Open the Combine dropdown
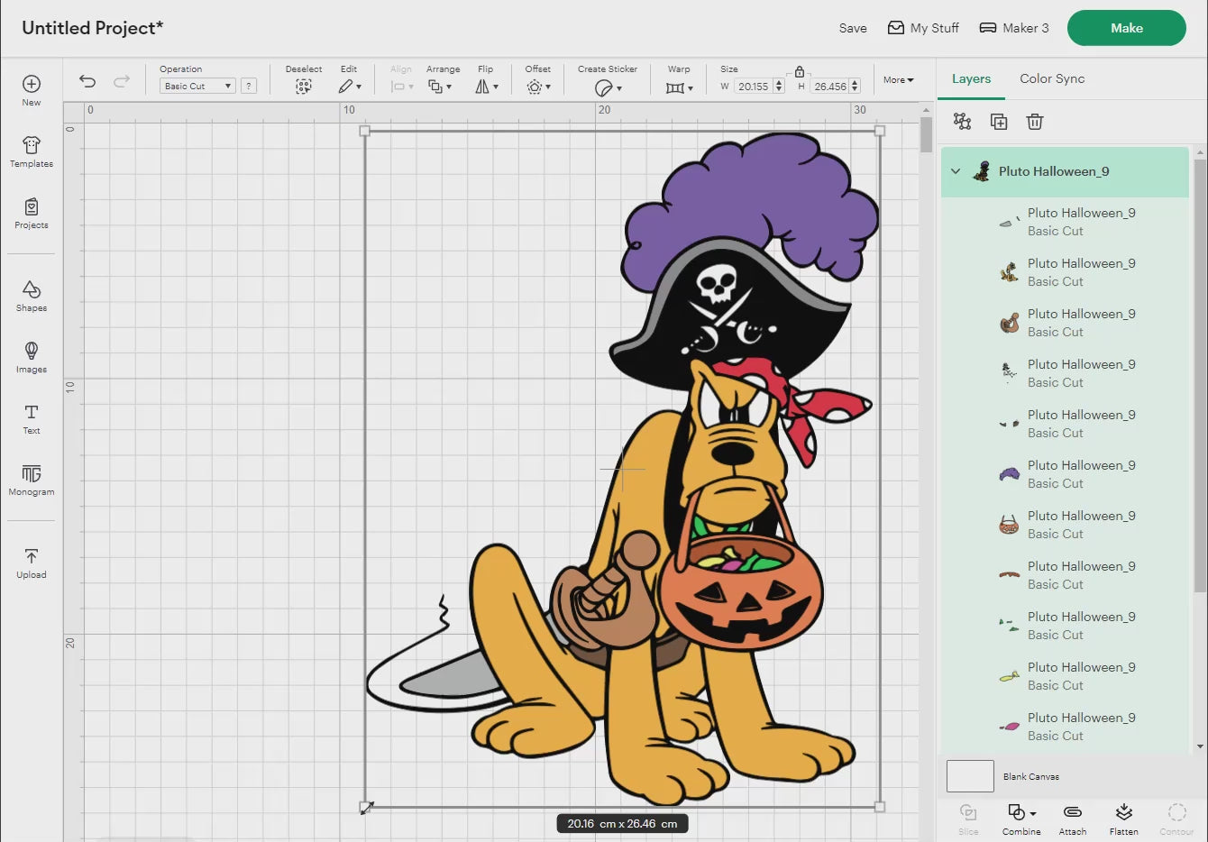 click(1021, 819)
